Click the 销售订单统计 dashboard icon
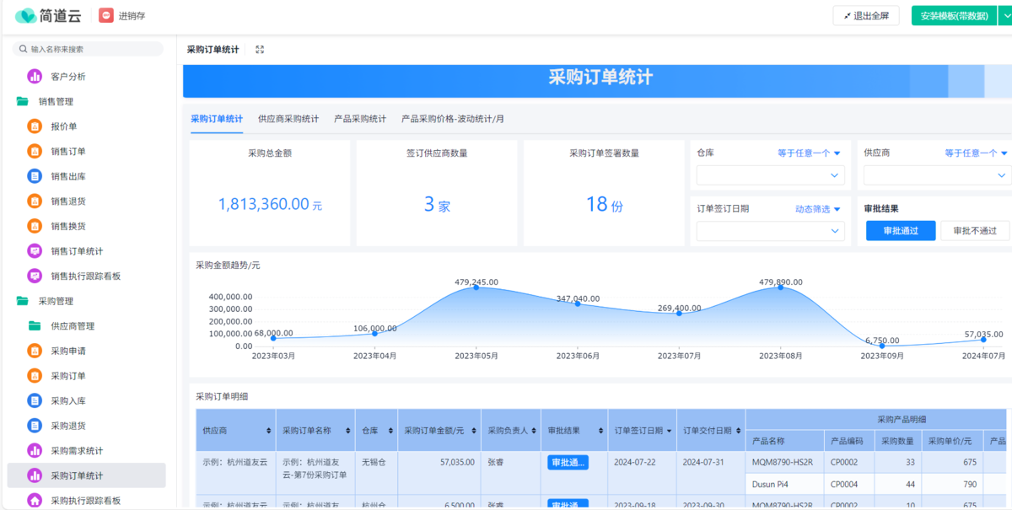 pos(35,251)
